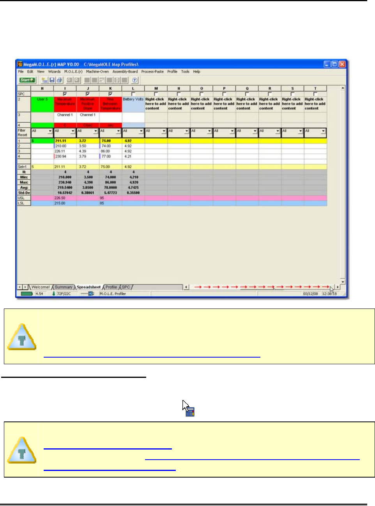Image resolution: width=375 pixels, height=506 pixels.
Task: Click the thermometer icon in status bar
Action: [54, 294]
